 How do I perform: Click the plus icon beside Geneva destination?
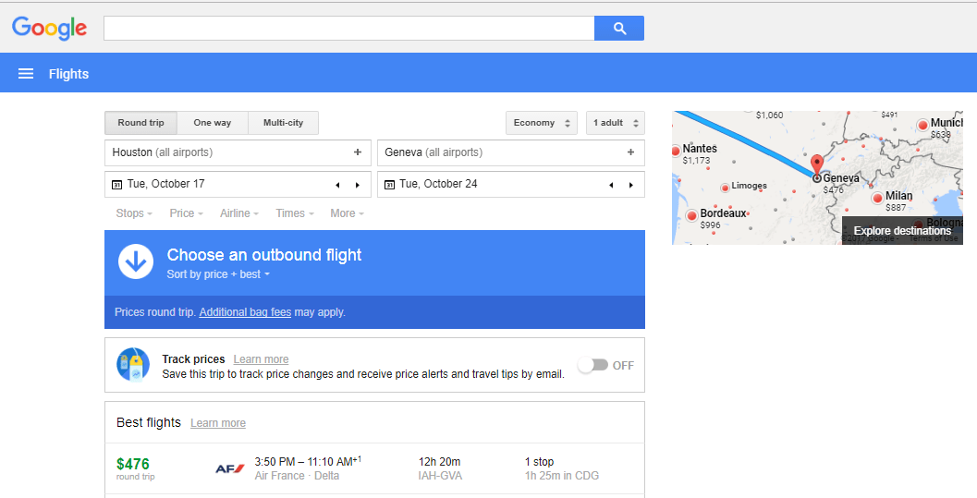[x=630, y=152]
